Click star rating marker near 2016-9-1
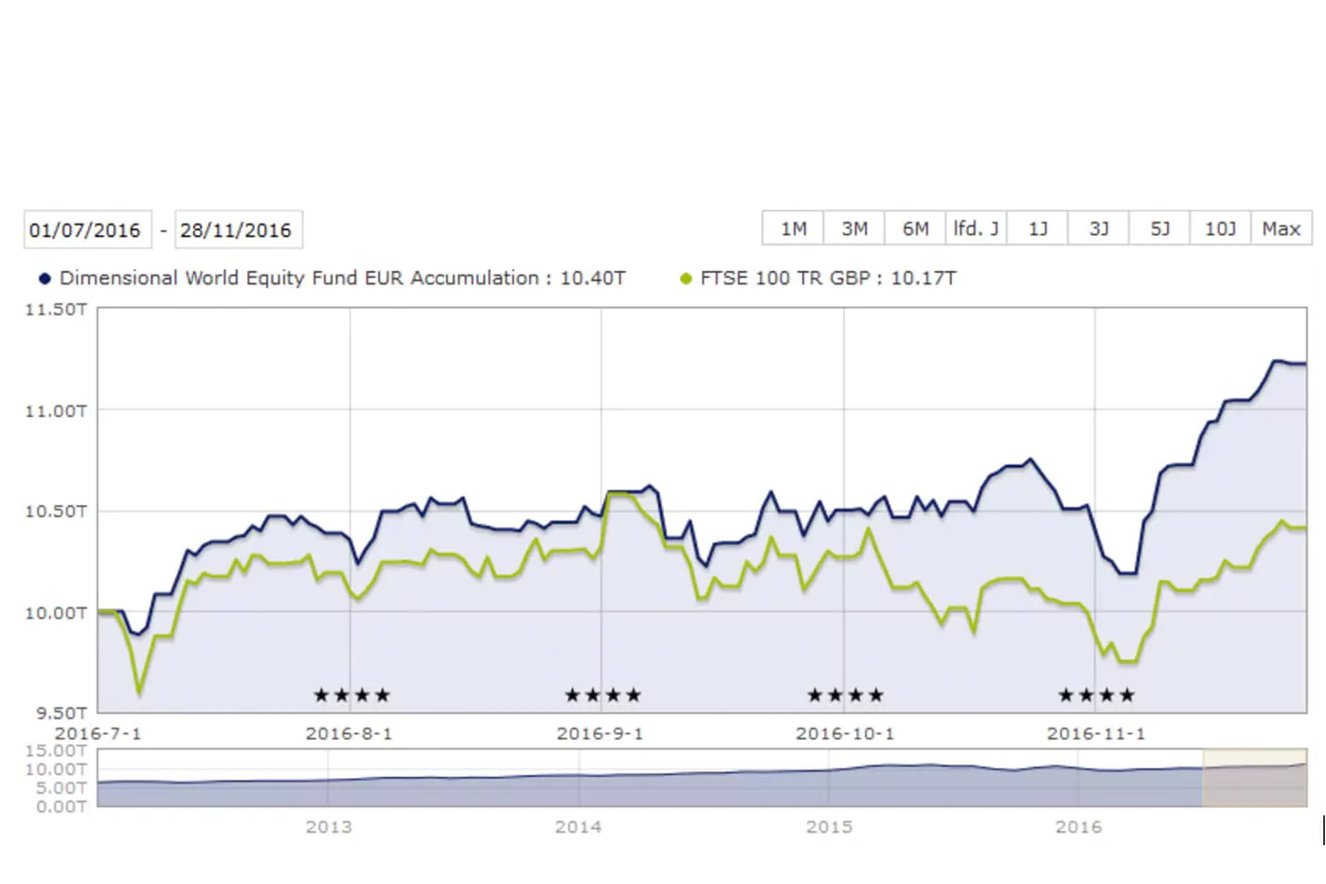The image size is (1326, 884). click(x=602, y=695)
